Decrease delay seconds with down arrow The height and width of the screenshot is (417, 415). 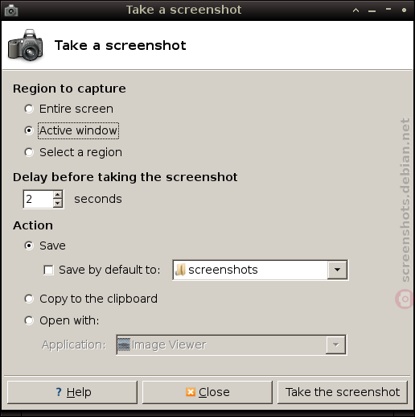(x=58, y=204)
